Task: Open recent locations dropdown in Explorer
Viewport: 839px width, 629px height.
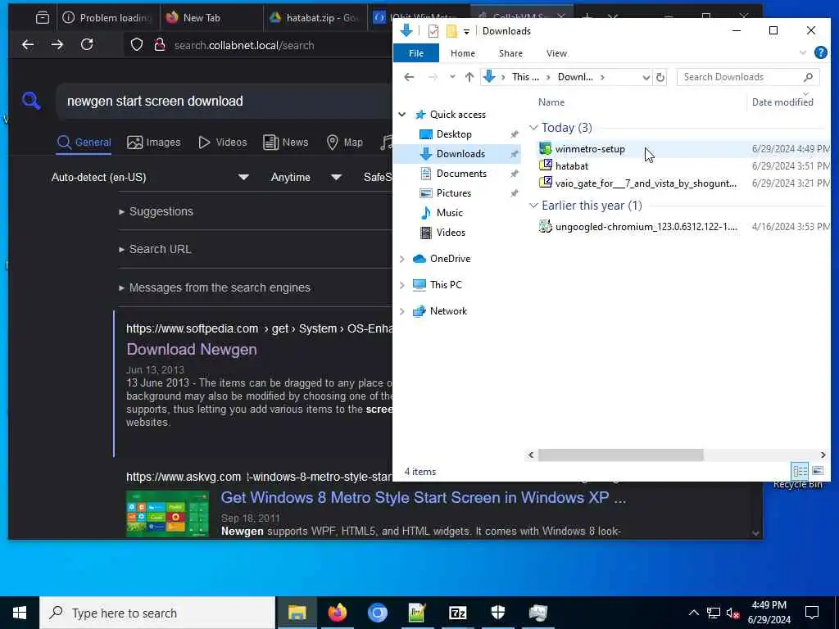Action: pyautogui.click(x=452, y=77)
